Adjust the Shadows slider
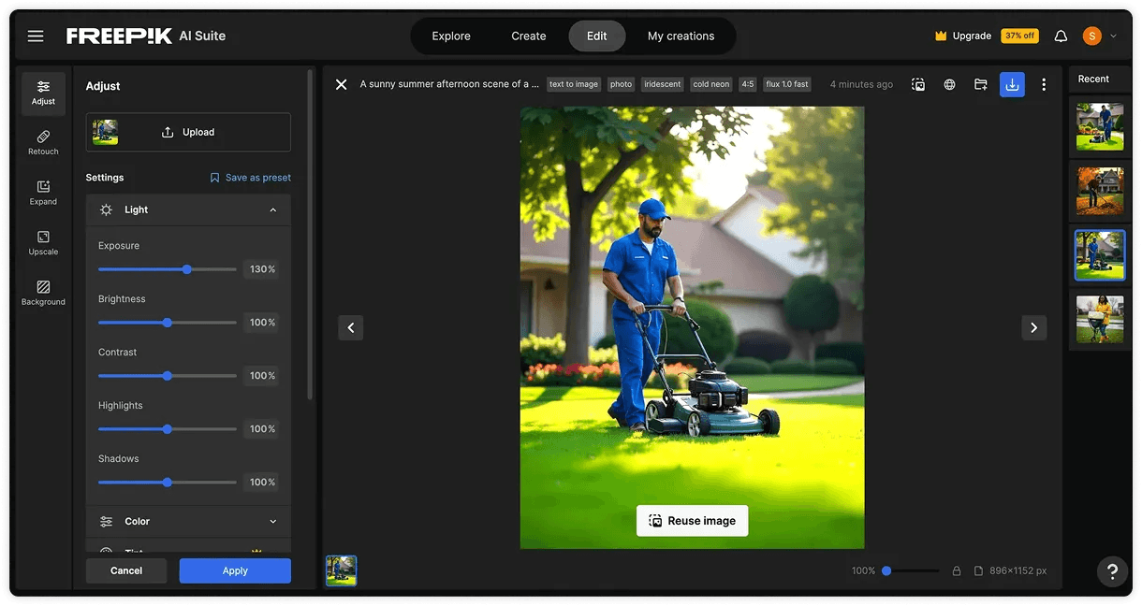 pos(168,483)
